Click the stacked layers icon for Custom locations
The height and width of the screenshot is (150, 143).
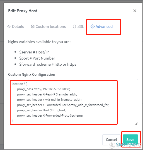[33, 26]
